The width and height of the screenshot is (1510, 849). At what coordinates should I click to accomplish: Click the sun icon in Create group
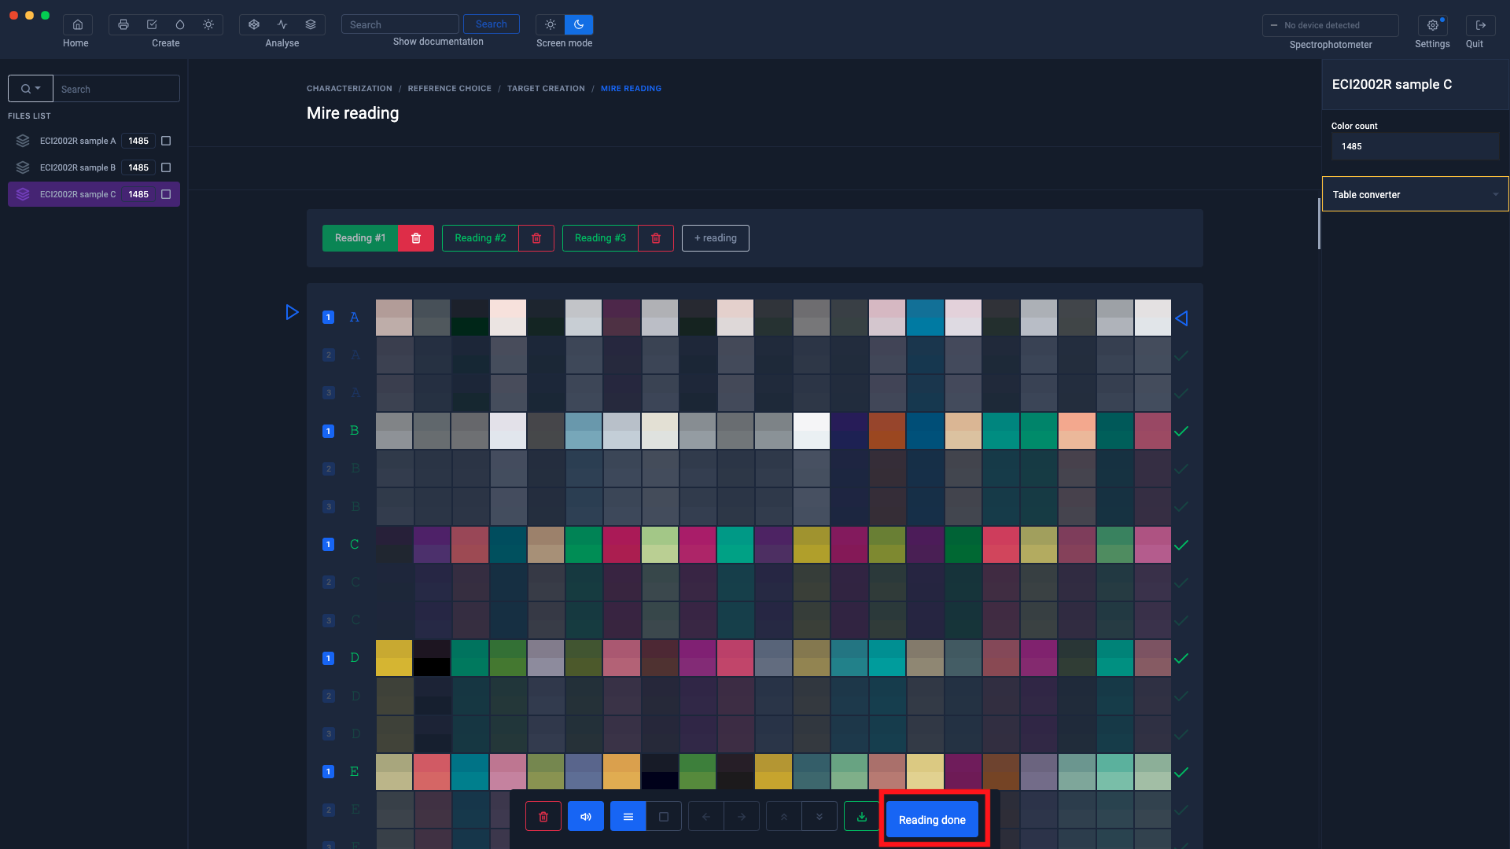208,24
